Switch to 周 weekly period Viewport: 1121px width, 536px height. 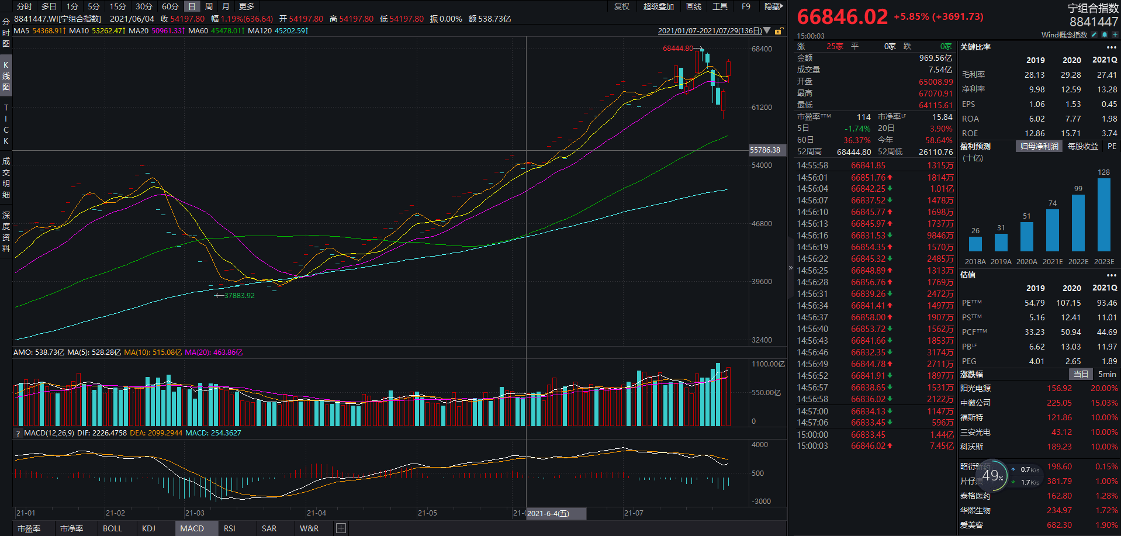[x=209, y=6]
